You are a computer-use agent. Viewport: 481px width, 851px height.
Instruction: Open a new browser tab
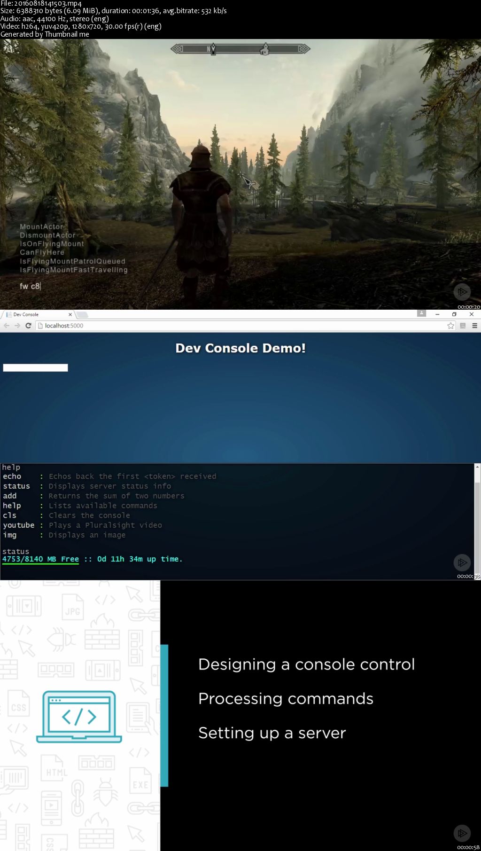coord(82,314)
